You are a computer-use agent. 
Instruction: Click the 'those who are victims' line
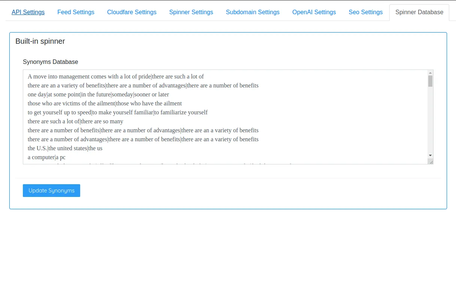(x=105, y=104)
